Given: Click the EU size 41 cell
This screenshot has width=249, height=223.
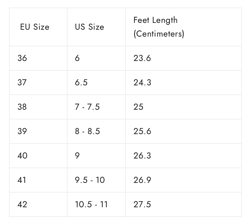Looking at the screenshot, I should pos(22,180).
